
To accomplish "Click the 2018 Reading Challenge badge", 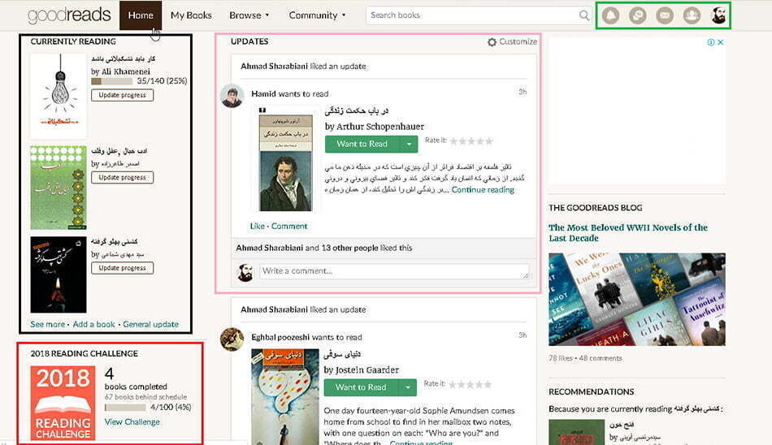I will (x=63, y=403).
